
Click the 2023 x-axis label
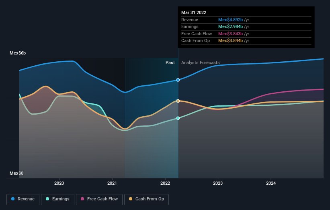click(x=218, y=183)
